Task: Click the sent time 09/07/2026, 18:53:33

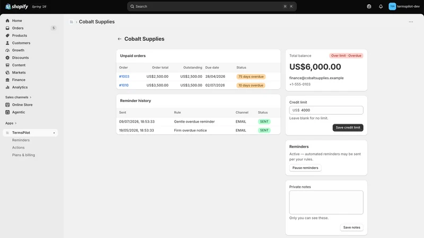Action: [137, 122]
